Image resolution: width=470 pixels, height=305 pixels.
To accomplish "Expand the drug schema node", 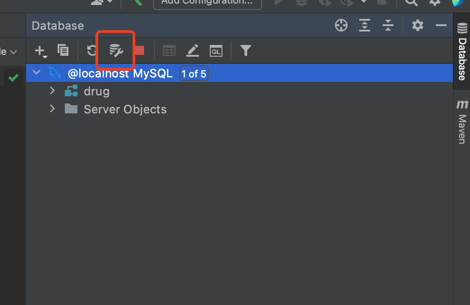I will coord(52,90).
